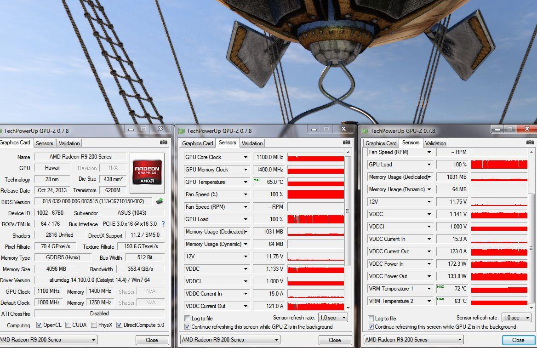Open GPU Temperature sensor dropdown
This screenshot has height=348, width=537.
(x=246, y=182)
